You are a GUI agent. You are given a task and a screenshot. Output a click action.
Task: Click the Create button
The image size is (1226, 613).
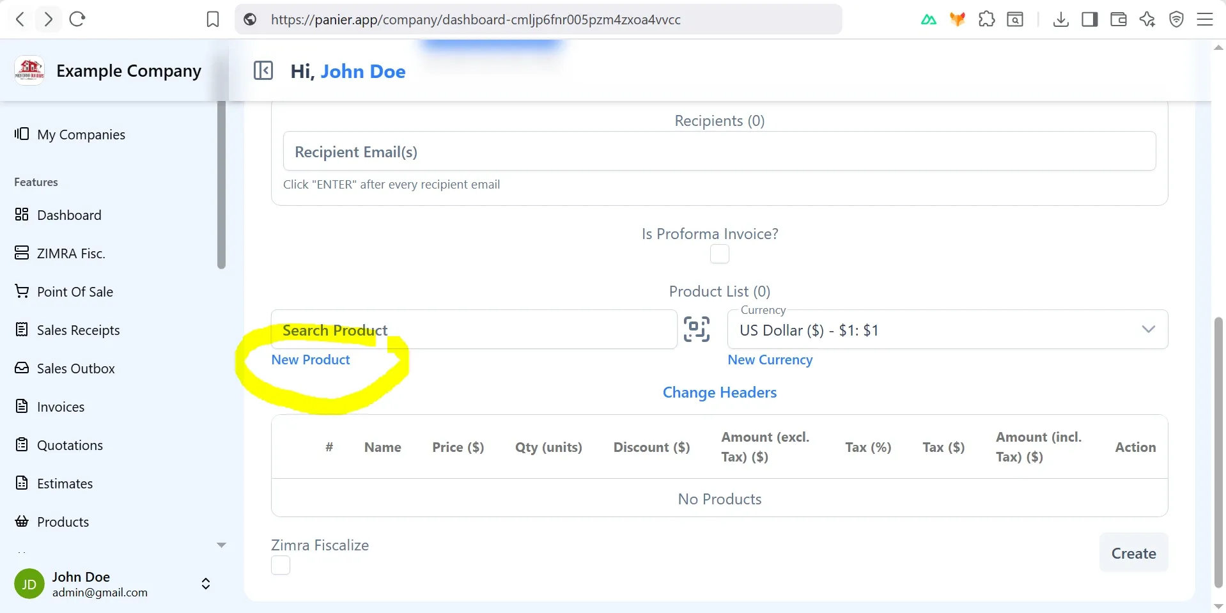[x=1134, y=553]
